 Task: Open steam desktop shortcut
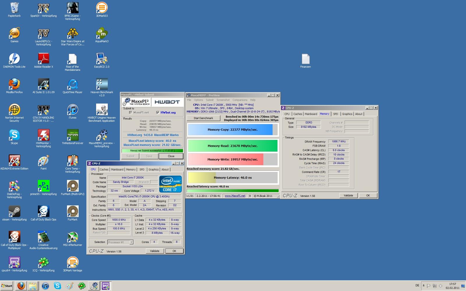pyautogui.click(x=14, y=213)
